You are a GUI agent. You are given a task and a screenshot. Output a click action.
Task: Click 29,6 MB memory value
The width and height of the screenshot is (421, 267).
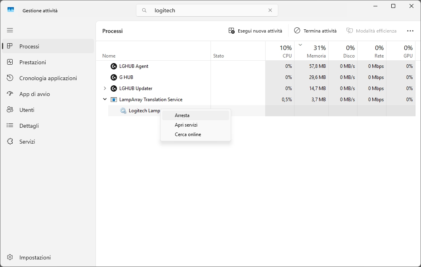318,77
